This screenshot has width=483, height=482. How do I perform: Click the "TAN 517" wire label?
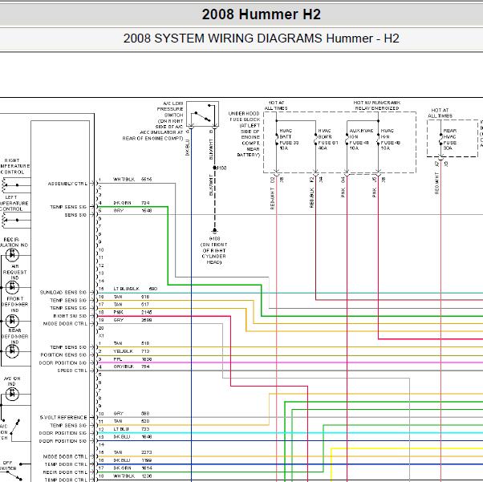coord(132,304)
